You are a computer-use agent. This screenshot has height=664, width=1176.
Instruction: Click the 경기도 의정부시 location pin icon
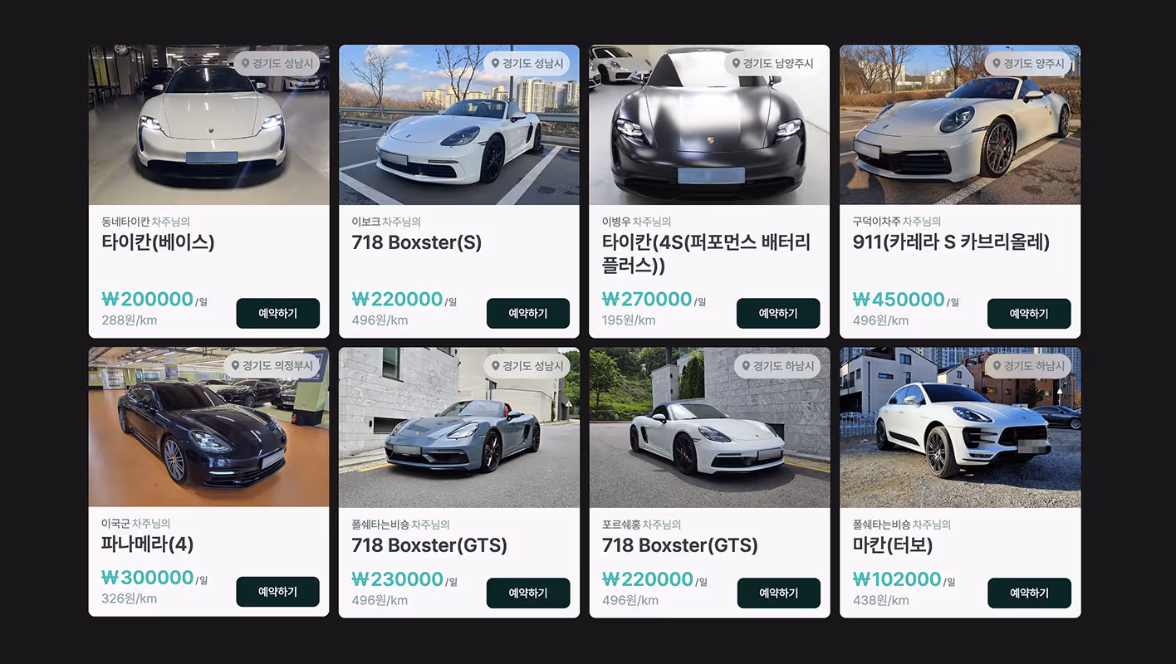point(235,365)
